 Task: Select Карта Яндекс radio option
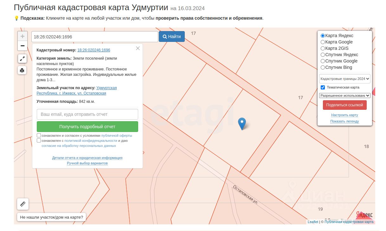pos(323,36)
